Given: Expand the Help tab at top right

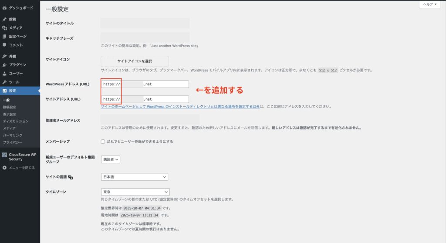Looking at the screenshot, I should [x=430, y=4].
